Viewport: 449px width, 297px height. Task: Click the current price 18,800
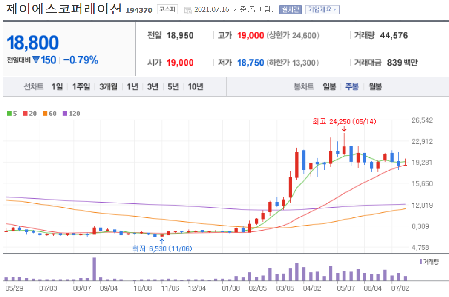pyautogui.click(x=32, y=43)
